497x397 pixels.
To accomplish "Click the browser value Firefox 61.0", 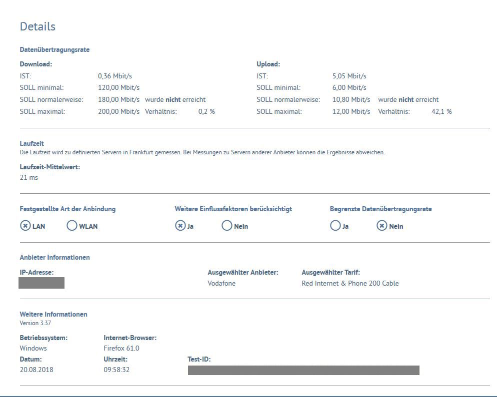I will pyautogui.click(x=121, y=348).
